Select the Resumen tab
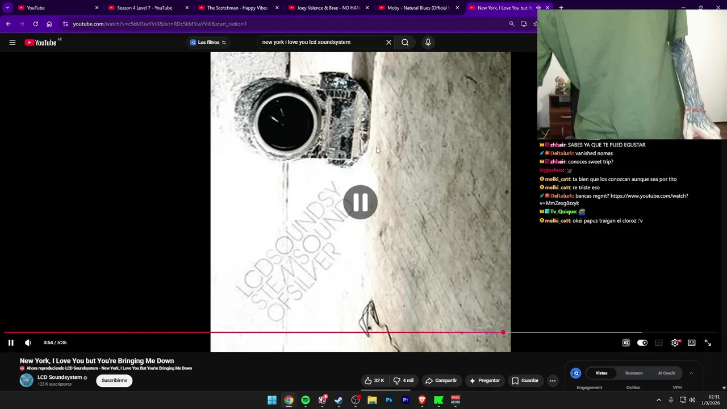The width and height of the screenshot is (727, 409). point(634,373)
